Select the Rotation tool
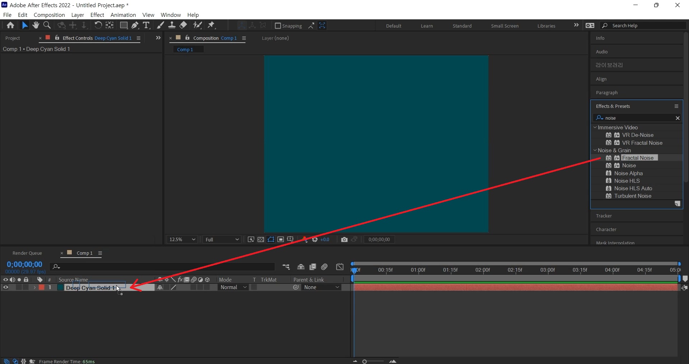This screenshot has height=364, width=689. click(98, 25)
